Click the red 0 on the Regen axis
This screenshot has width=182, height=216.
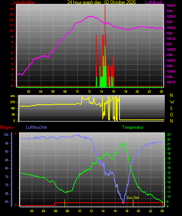[x=15, y=205]
